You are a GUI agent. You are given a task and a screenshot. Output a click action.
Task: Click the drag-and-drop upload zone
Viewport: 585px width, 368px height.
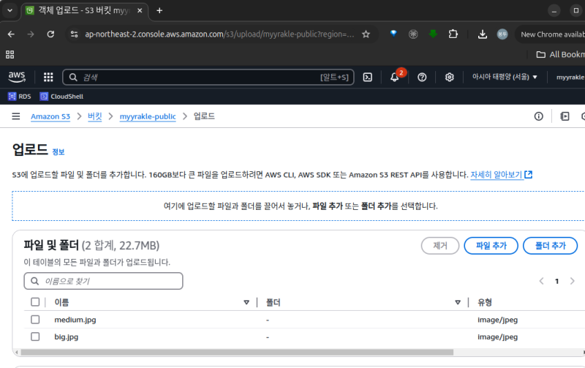coord(300,206)
